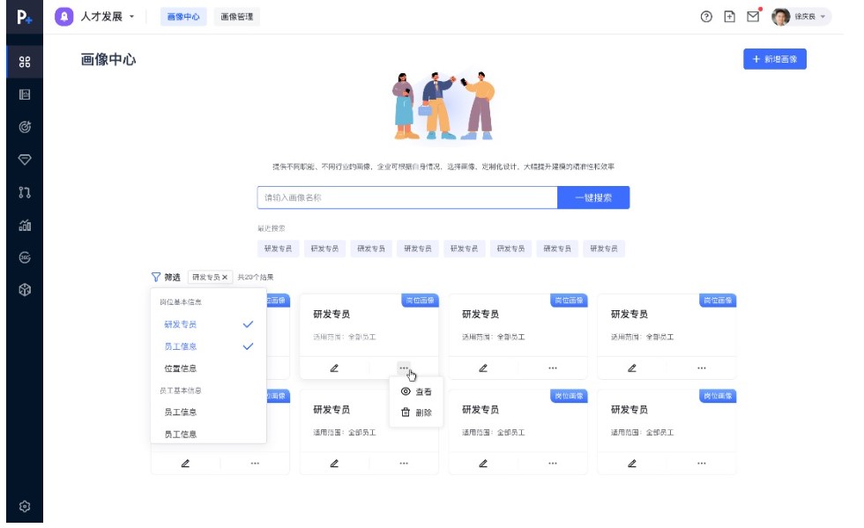Open the 徐庆良 user account dropdown
The image size is (864, 528).
coord(801,17)
